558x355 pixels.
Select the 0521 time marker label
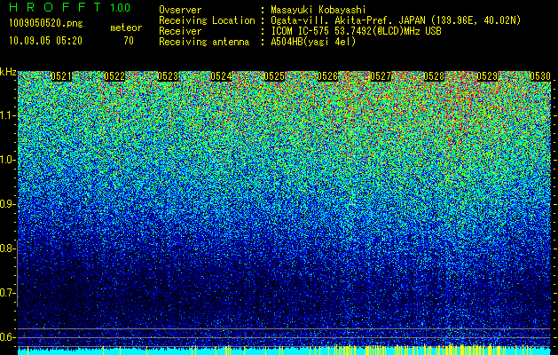[x=61, y=76]
